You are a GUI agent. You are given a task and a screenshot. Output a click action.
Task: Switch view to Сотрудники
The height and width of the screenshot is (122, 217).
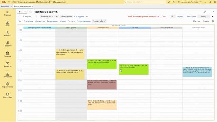click(x=79, y=16)
